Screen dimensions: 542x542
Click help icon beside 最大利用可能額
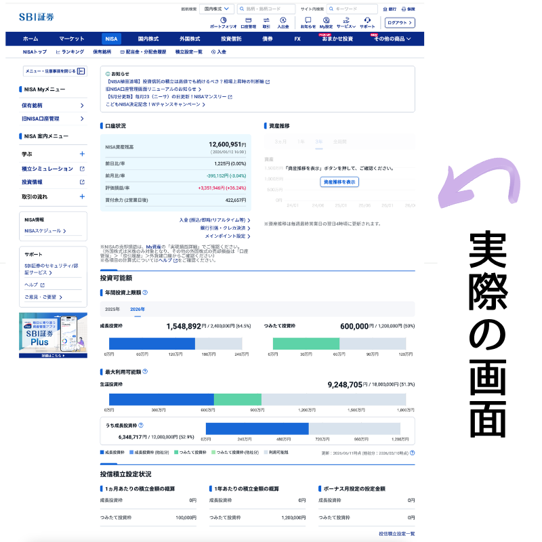(145, 371)
